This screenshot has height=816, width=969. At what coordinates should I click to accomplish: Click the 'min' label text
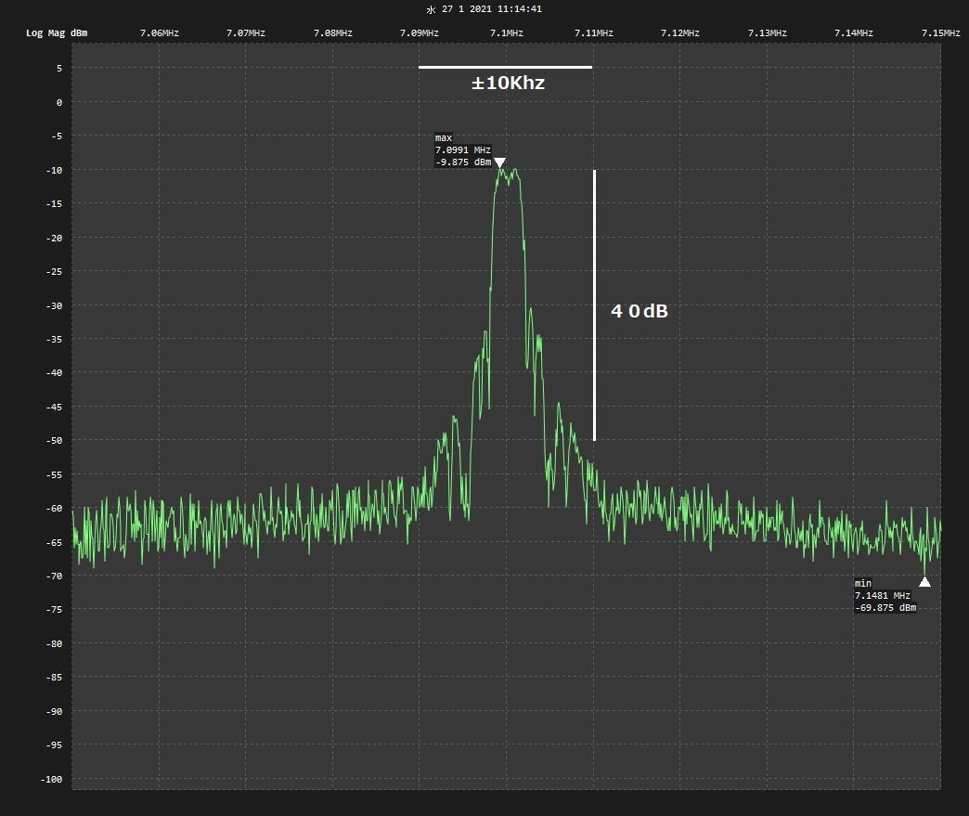tap(862, 583)
